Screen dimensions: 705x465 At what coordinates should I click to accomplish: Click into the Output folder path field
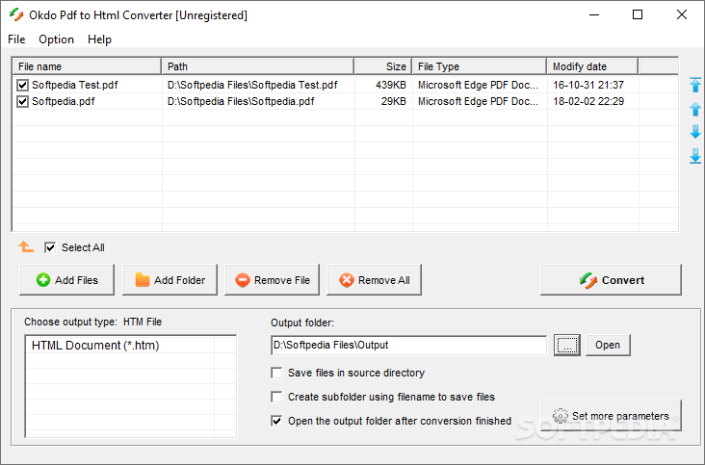(408, 345)
